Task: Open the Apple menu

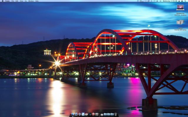Action: 3,1
